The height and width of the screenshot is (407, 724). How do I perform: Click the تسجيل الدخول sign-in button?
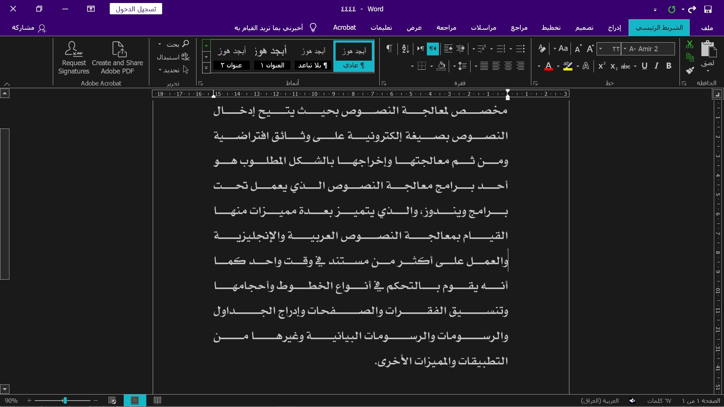point(136,9)
